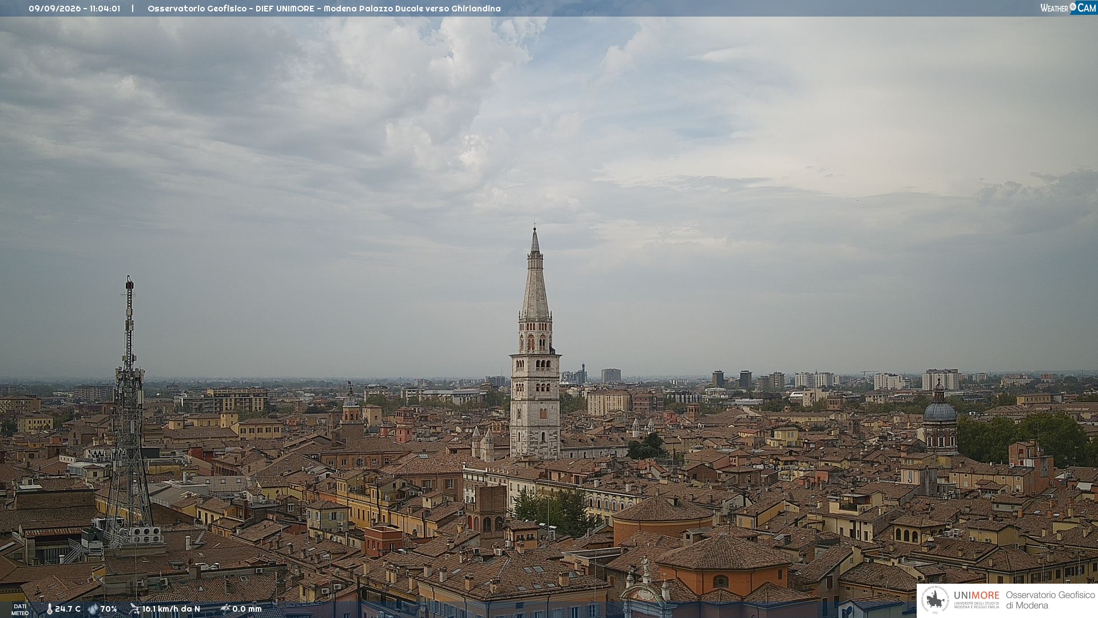This screenshot has width=1098, height=618.
Task: Click the wind anemometer icon
Action: pyautogui.click(x=134, y=609)
